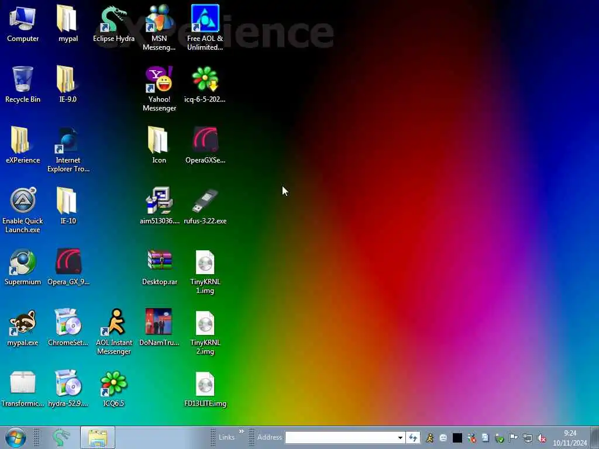Select the TinyKRNL 2.img file
Image resolution: width=599 pixels, height=449 pixels.
pyautogui.click(x=205, y=331)
